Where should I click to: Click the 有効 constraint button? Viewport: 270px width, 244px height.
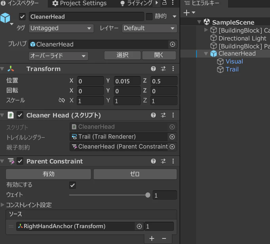(48, 174)
